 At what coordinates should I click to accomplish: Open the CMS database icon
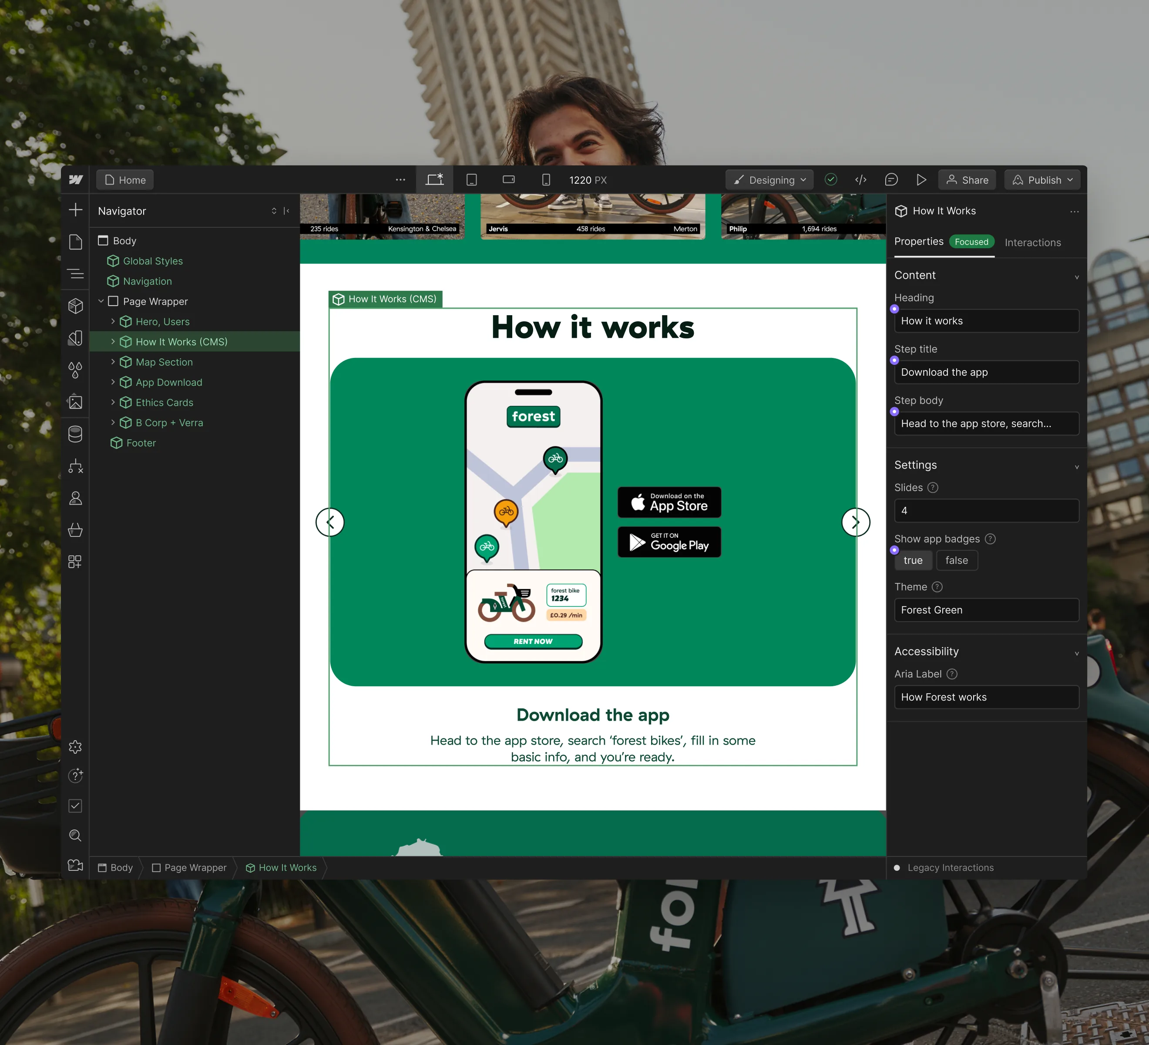pyautogui.click(x=75, y=434)
